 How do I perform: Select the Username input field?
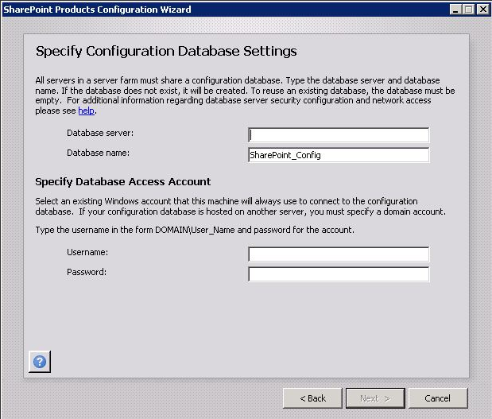click(339, 254)
